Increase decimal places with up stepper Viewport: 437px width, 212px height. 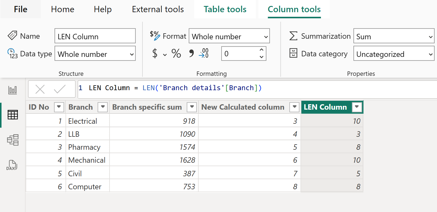(x=261, y=50)
